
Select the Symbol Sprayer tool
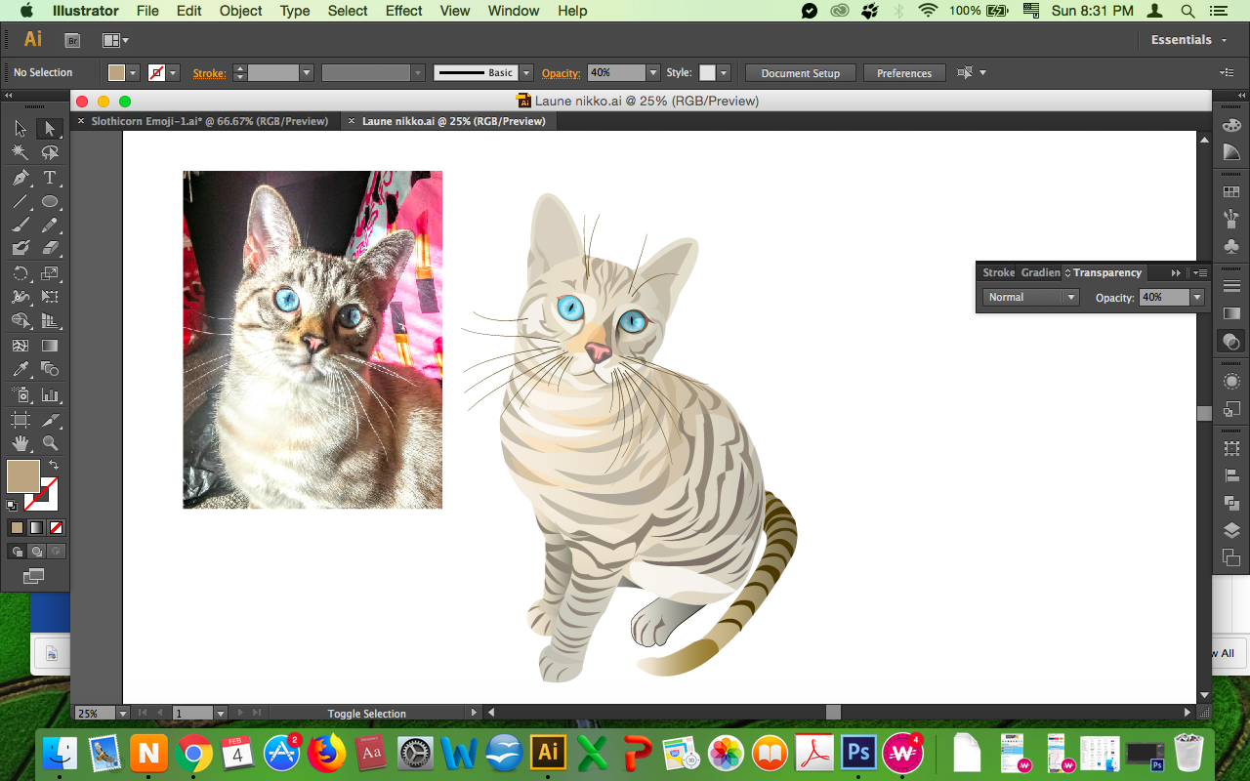point(21,395)
